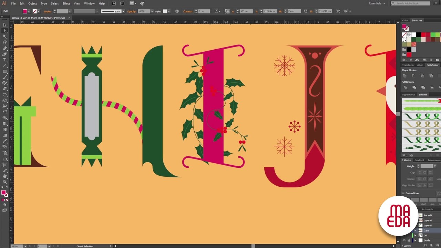Open the Essentials workspace dropdown
This screenshot has height=248, width=441.
377,3
